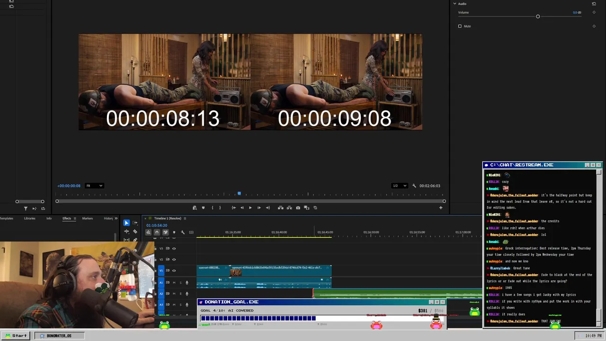Click the Start button on the taskbar
Image resolution: width=606 pixels, height=341 pixels.
coord(16,336)
